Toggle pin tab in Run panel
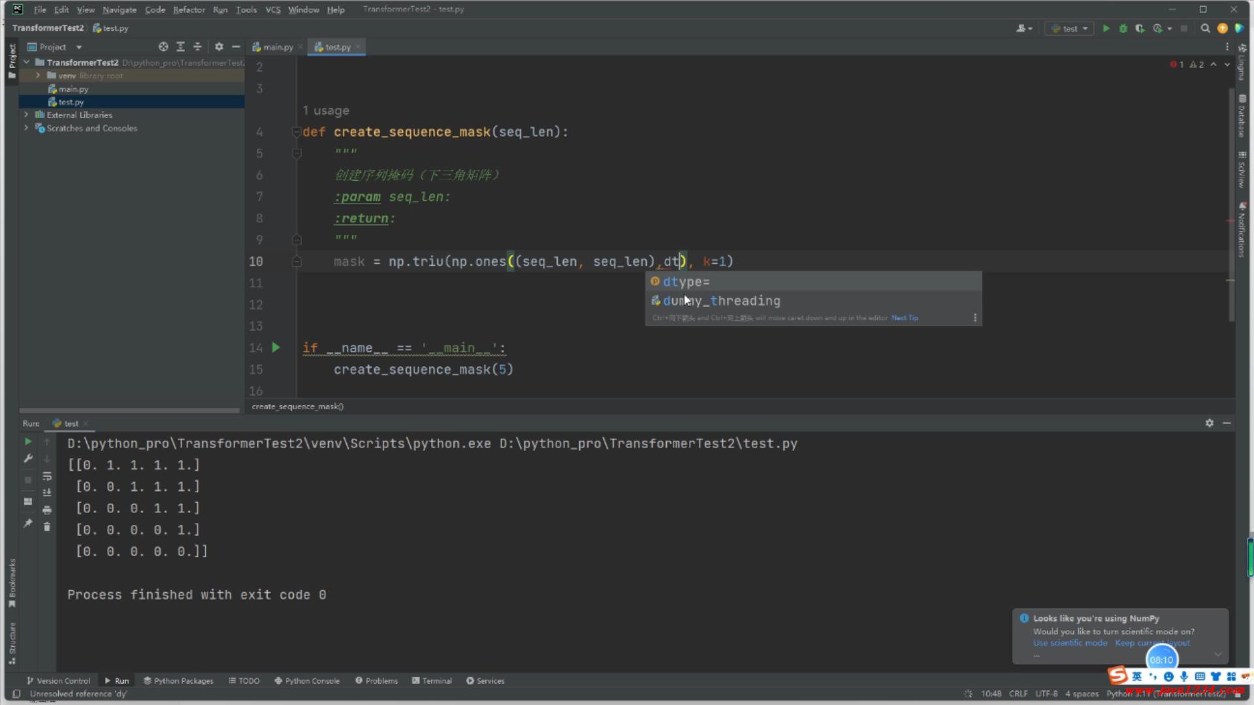The image size is (1254, 705). (28, 524)
